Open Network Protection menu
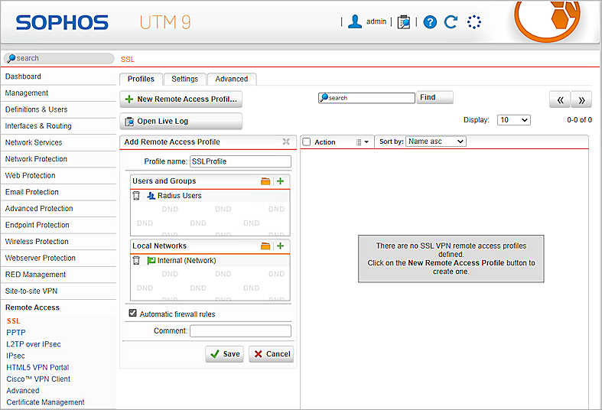Image resolution: width=602 pixels, height=410 pixels. click(x=58, y=159)
